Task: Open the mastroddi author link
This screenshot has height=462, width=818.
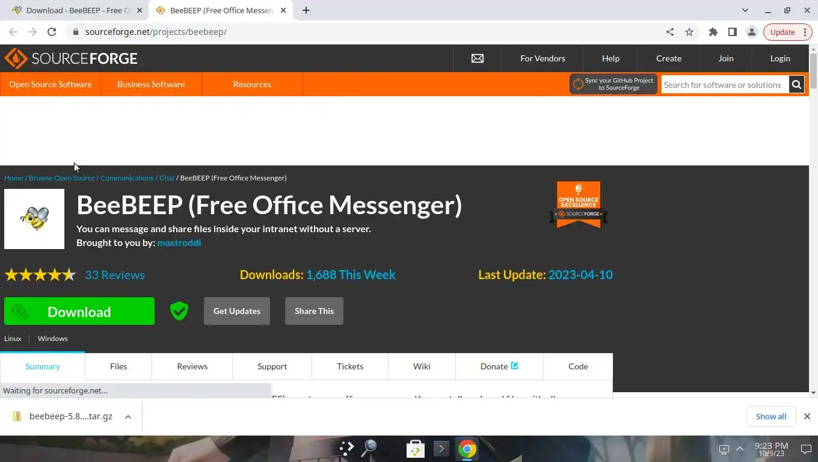Action: point(179,242)
